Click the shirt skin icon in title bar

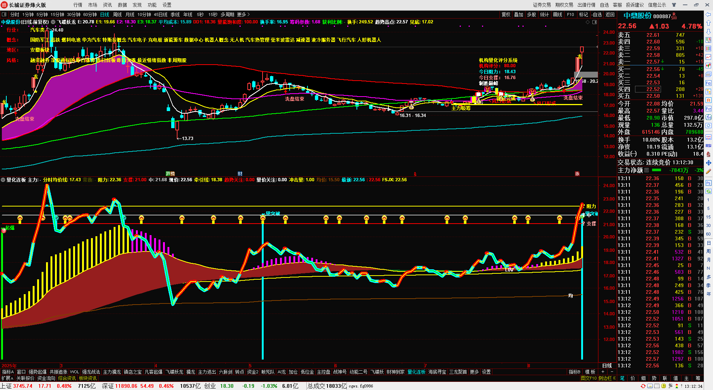tap(674, 5)
